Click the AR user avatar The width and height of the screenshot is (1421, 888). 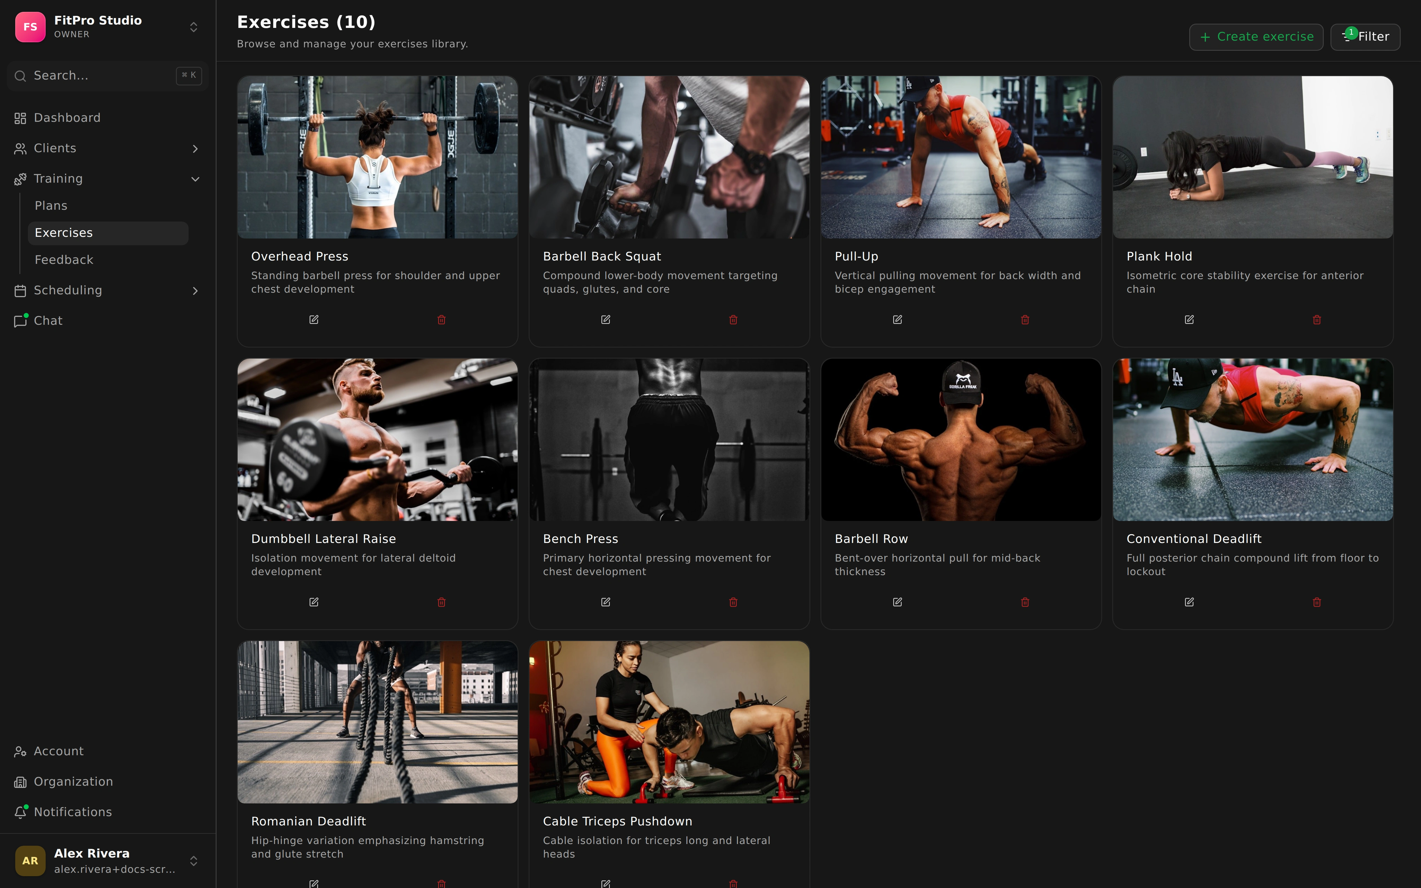[x=30, y=860]
